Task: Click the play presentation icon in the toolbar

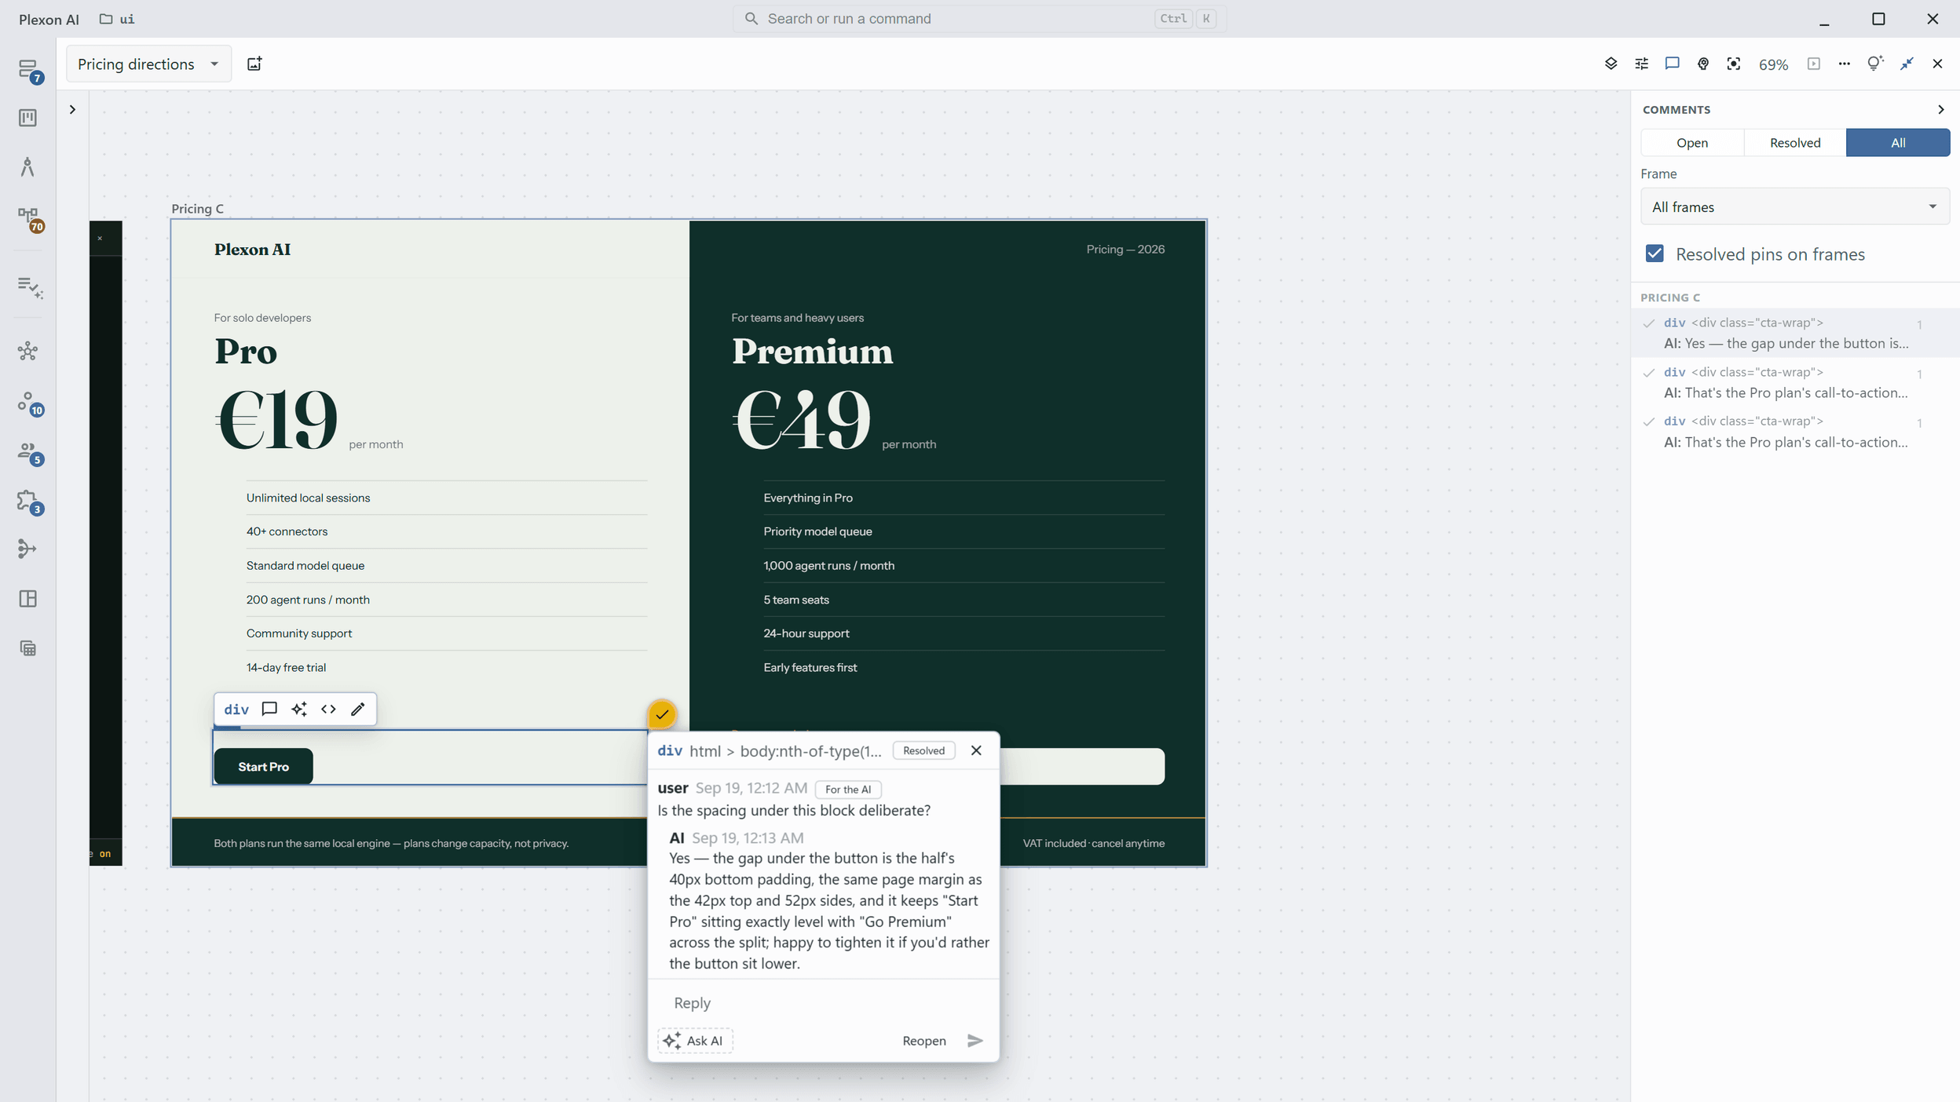Action: (1813, 64)
